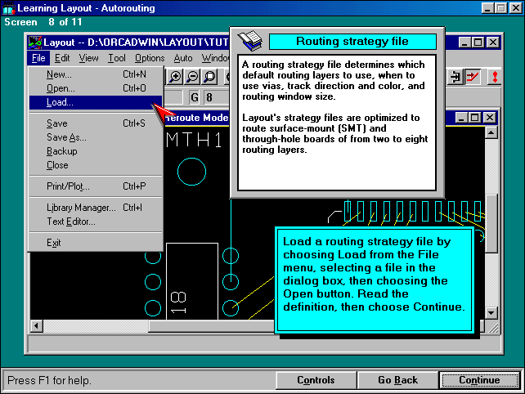Select Save As in the File menu
The width and height of the screenshot is (525, 394).
[66, 137]
